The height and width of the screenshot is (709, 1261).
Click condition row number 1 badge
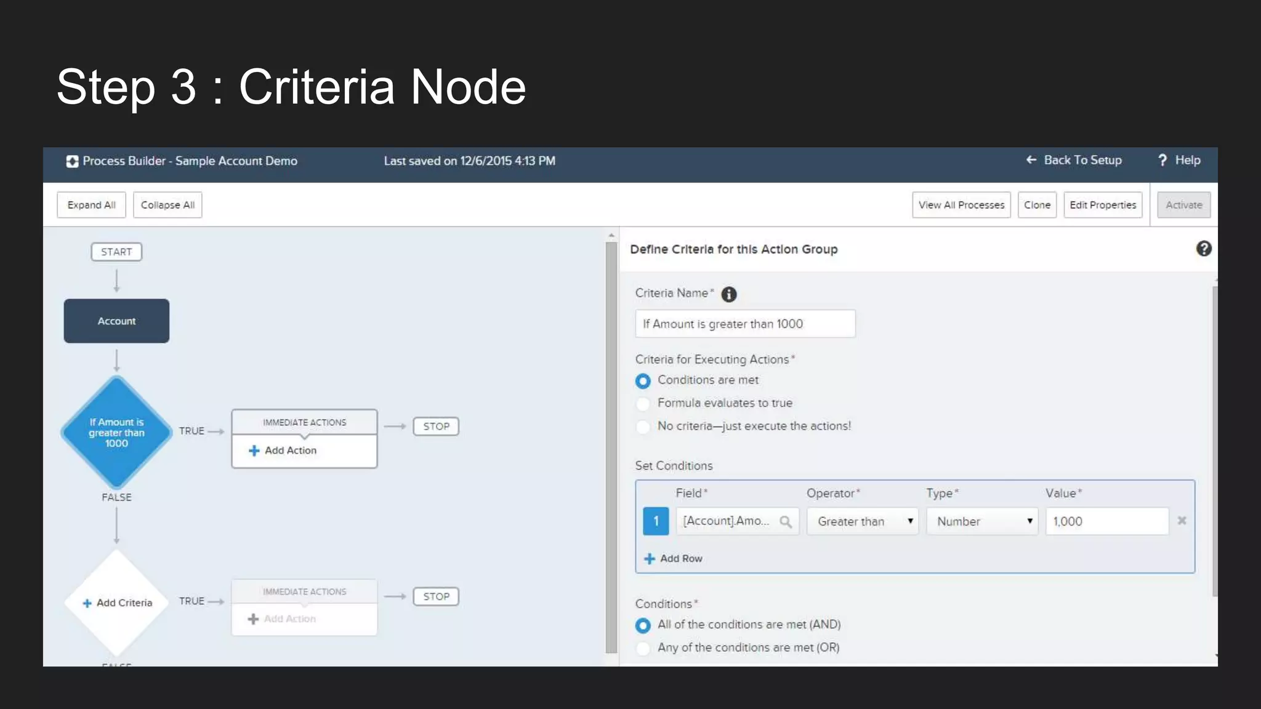(656, 521)
